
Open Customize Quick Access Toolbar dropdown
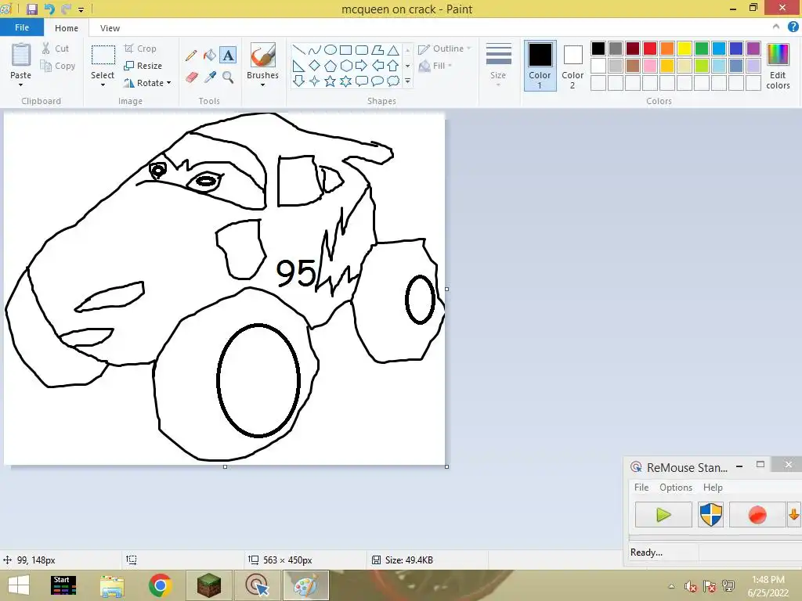click(81, 9)
